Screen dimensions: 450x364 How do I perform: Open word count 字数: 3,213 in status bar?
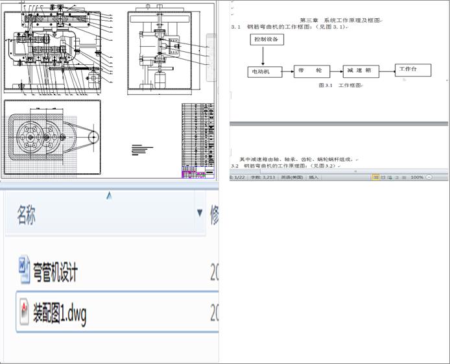point(263,177)
